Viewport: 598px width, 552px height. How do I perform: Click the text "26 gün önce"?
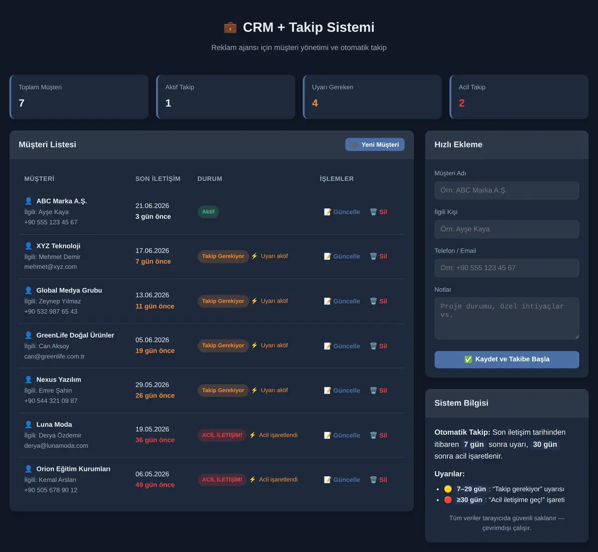tap(155, 395)
